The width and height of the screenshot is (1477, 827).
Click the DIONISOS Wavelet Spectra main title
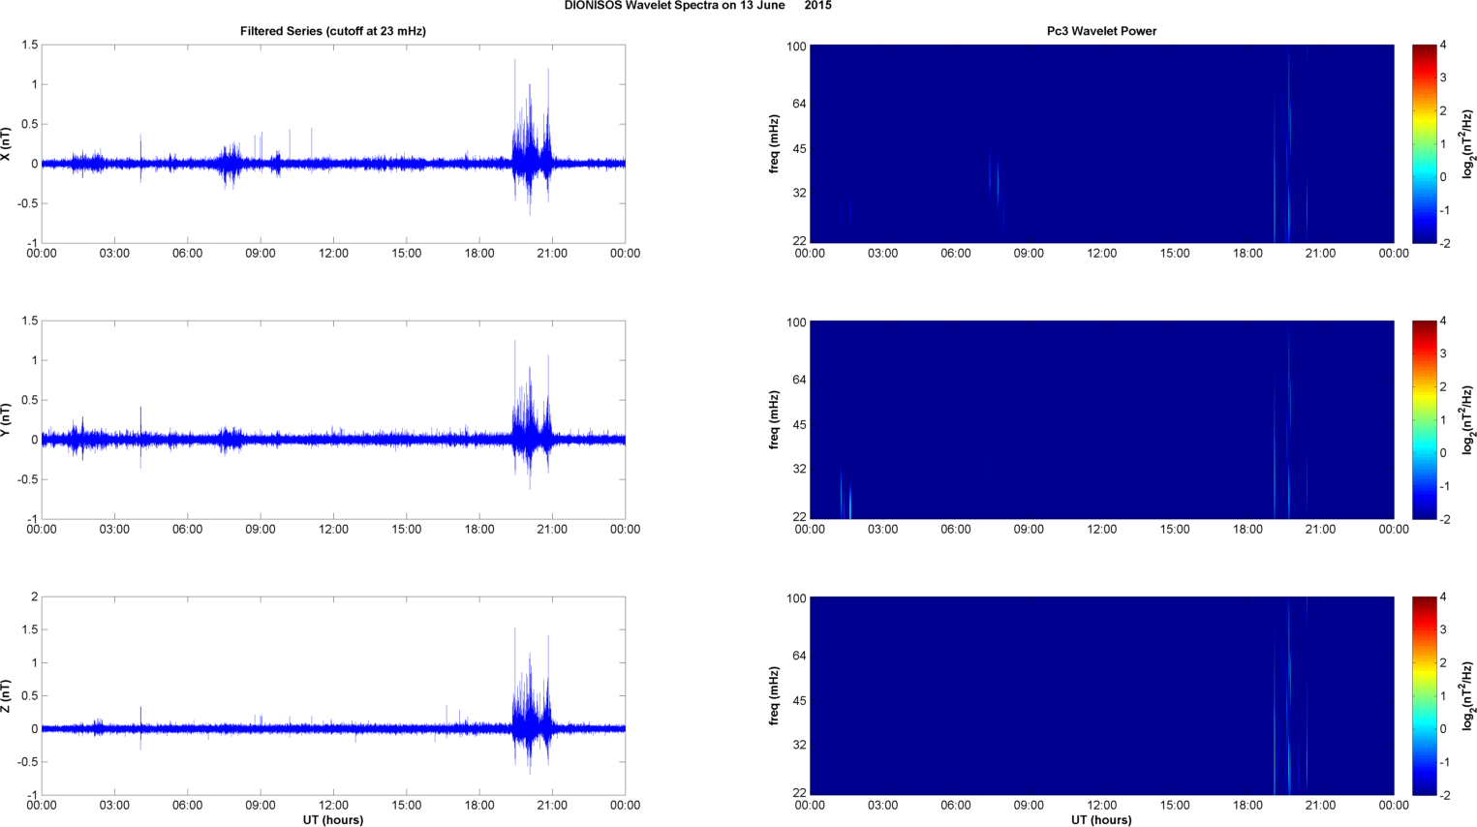pyautogui.click(x=697, y=6)
